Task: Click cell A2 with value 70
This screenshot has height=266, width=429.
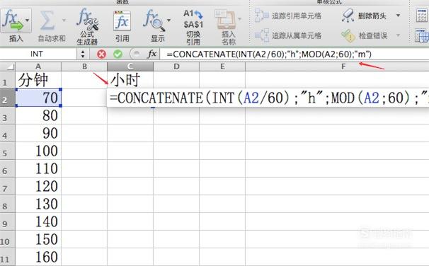Action: tap(38, 98)
